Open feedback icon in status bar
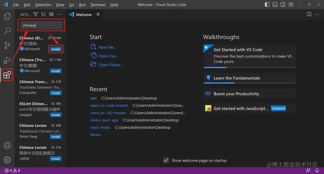Image resolution: width=324 pixels, height=174 pixels. [308, 170]
